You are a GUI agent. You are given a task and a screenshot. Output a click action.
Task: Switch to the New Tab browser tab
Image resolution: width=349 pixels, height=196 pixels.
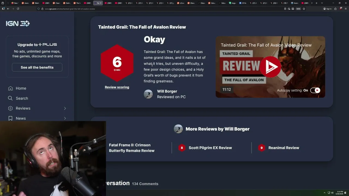pyautogui.click(x=15, y=3)
